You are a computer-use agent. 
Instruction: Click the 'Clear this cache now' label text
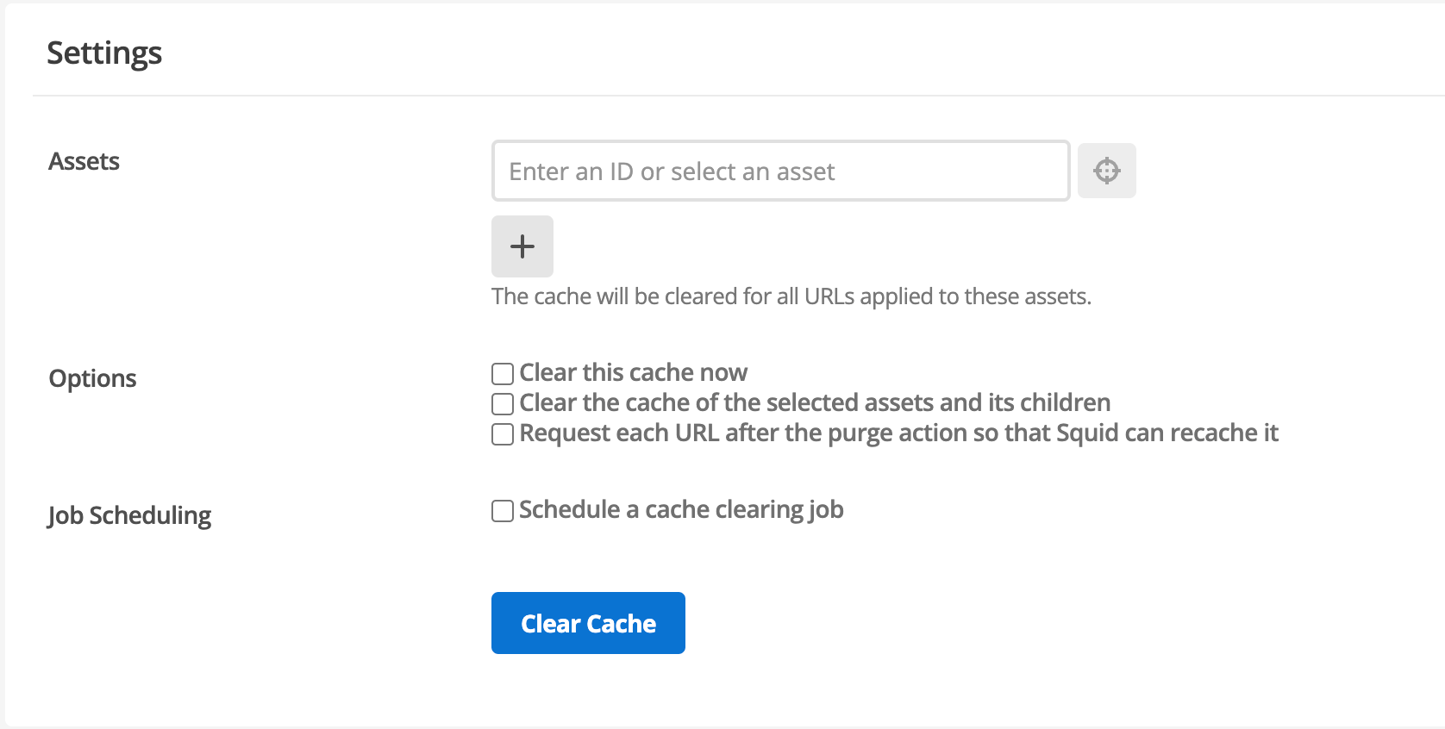pyautogui.click(x=633, y=372)
